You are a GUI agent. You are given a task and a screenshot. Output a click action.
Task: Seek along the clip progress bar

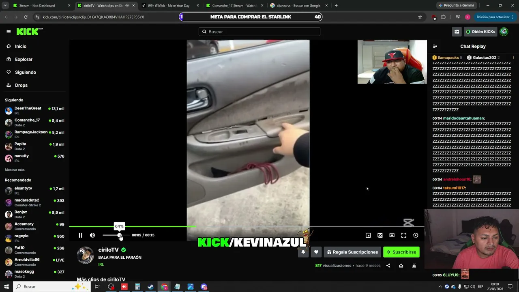coord(247,226)
